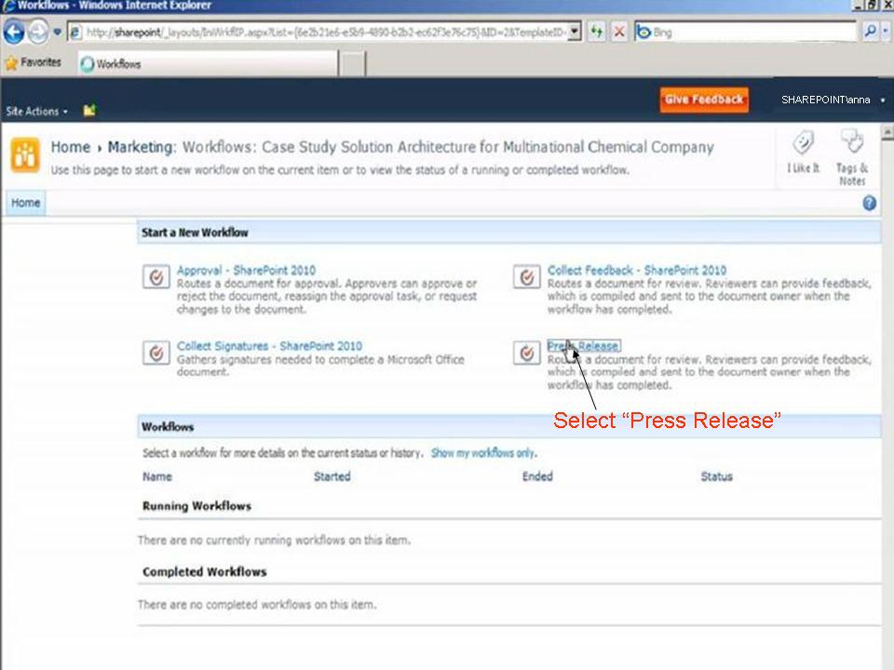Image resolution: width=894 pixels, height=670 pixels.
Task: Go to Home breadcrumb link
Action: tap(71, 147)
